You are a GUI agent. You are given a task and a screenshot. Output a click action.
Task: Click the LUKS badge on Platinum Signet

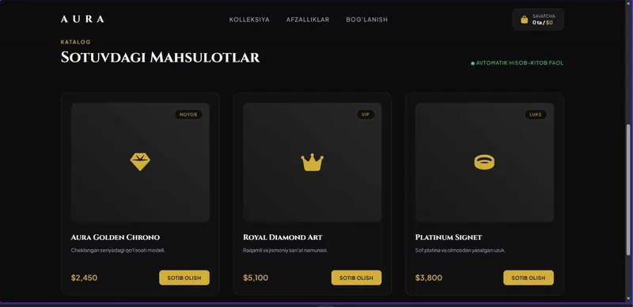pos(536,115)
